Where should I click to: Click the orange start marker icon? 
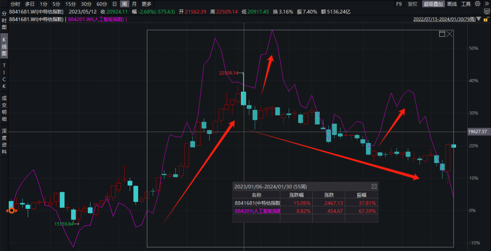[11, 211]
